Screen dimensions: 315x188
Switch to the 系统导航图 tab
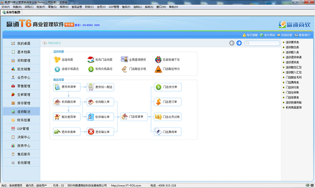tap(12, 12)
